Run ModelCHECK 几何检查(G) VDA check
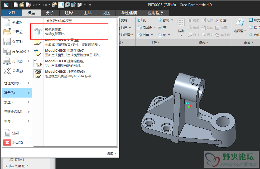Screen dimensions: 260x169 (74, 74)
